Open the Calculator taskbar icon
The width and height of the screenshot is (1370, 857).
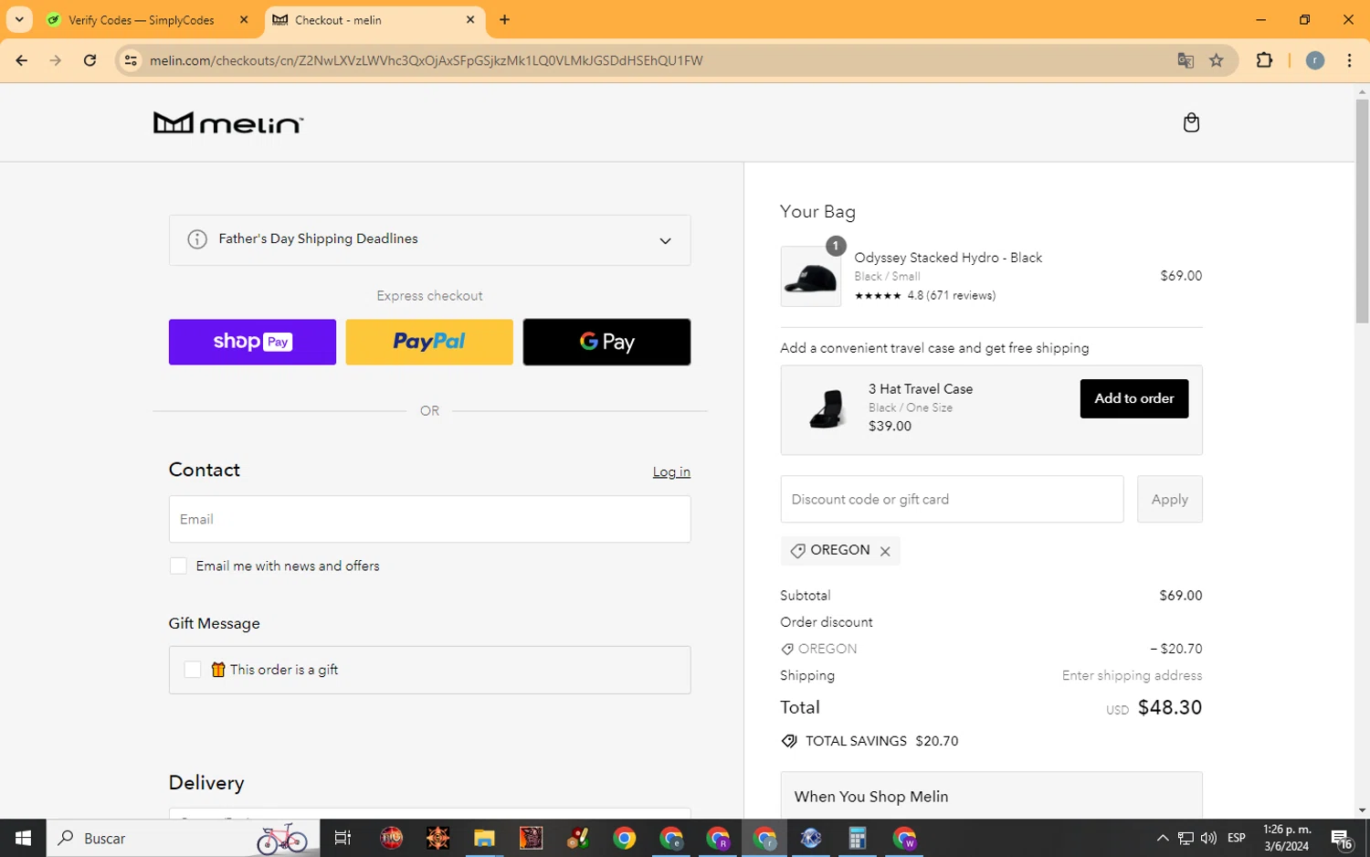pyautogui.click(x=857, y=838)
